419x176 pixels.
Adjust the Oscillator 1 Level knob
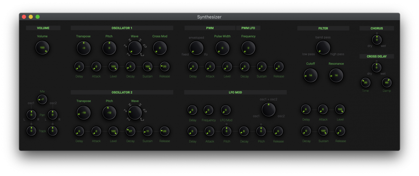pos(113,66)
